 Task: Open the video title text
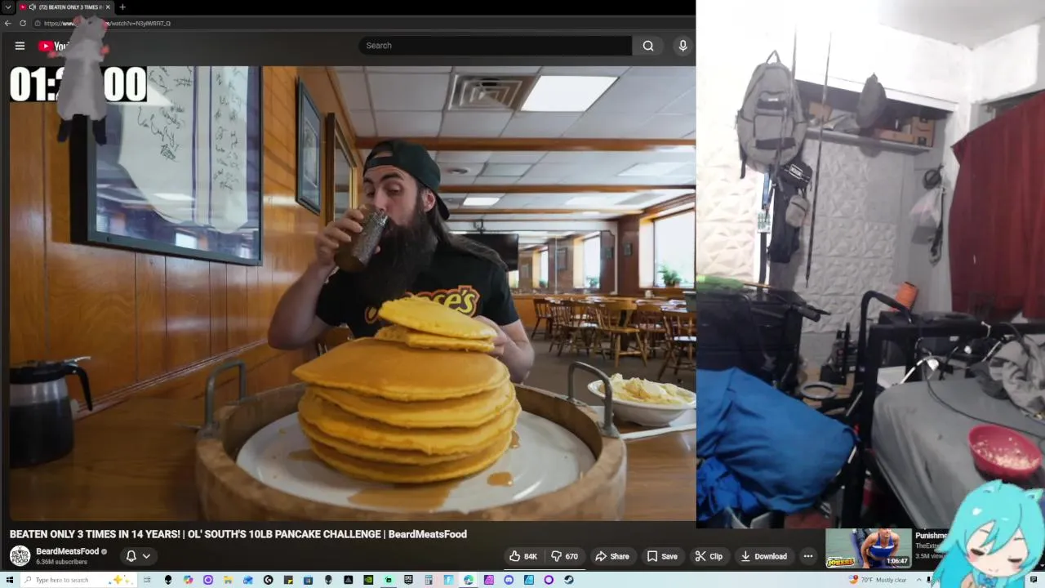pos(238,534)
